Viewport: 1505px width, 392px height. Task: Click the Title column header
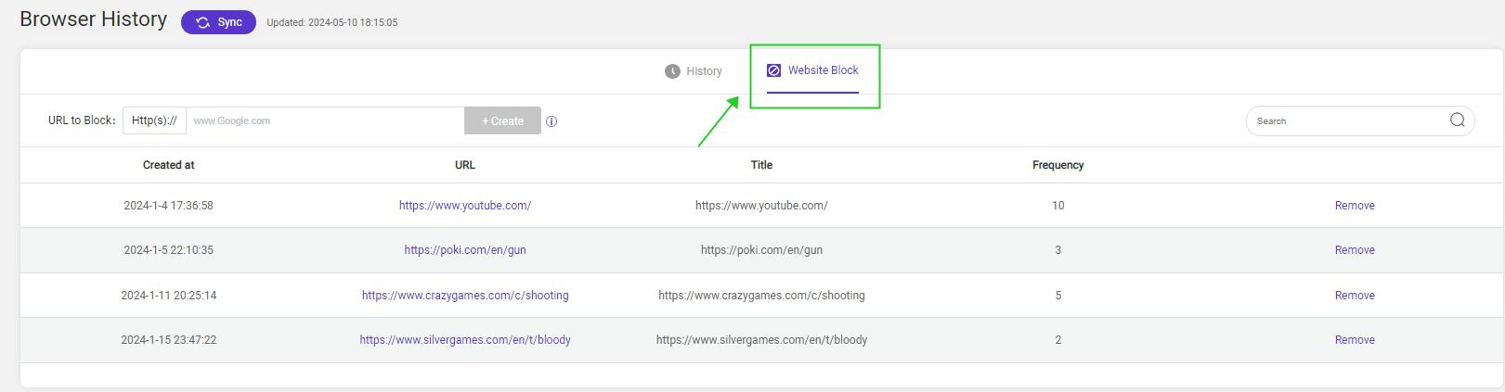click(x=761, y=165)
